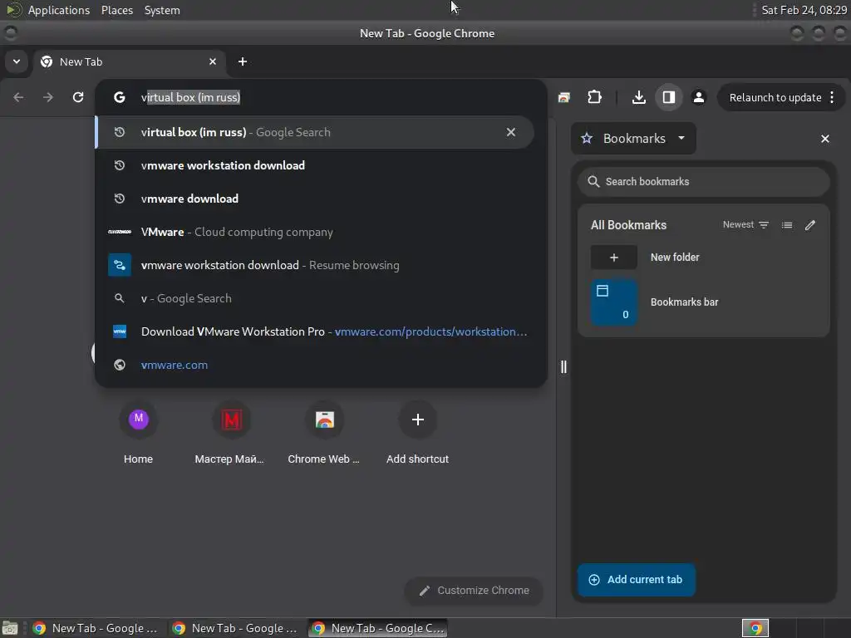This screenshot has width=851, height=638.
Task: Expand the Bookmarks panel dropdown
Action: click(633, 139)
